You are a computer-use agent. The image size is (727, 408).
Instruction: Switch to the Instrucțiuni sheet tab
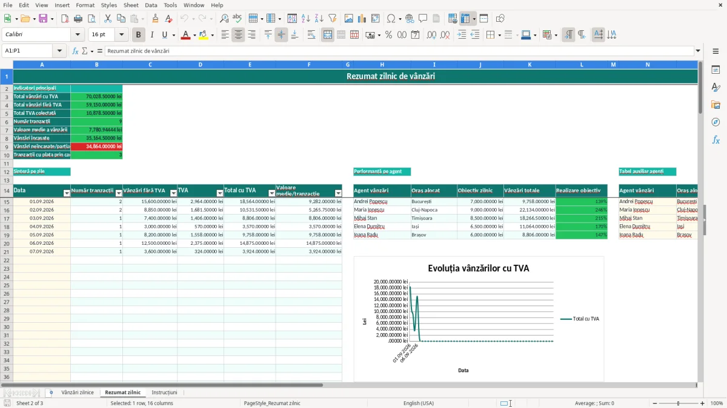[x=164, y=392]
